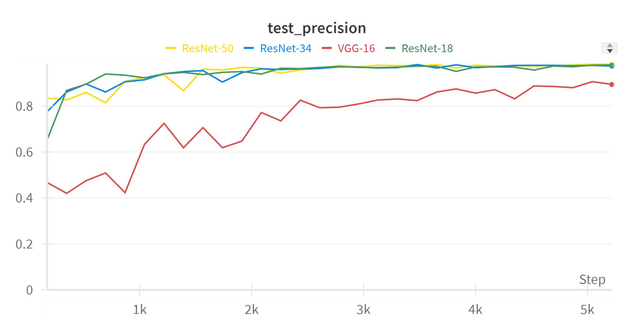Click the yellow ResNet-50 legend color dash
The height and width of the screenshot is (333, 634).
[171, 48]
